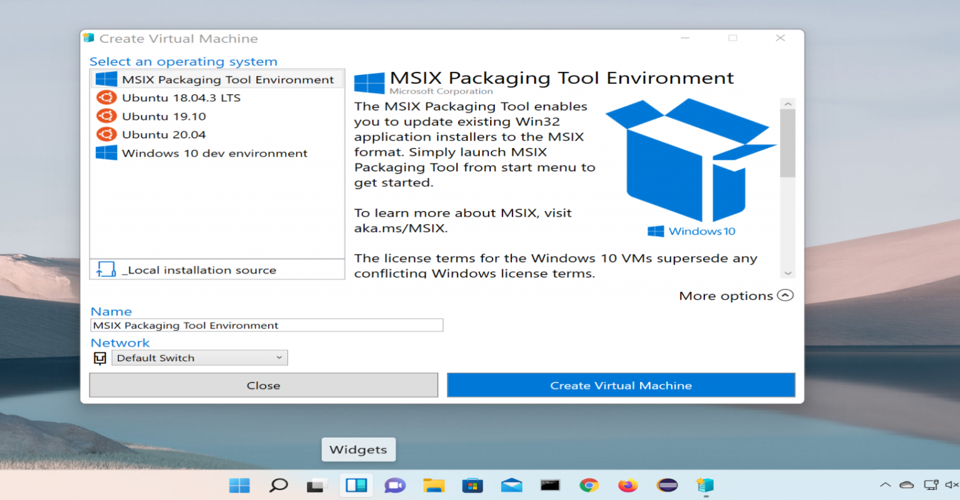Viewport: 960px width, 500px height.
Task: Choose Ubuntu 18.04.3 LTS from list
Action: [181, 98]
